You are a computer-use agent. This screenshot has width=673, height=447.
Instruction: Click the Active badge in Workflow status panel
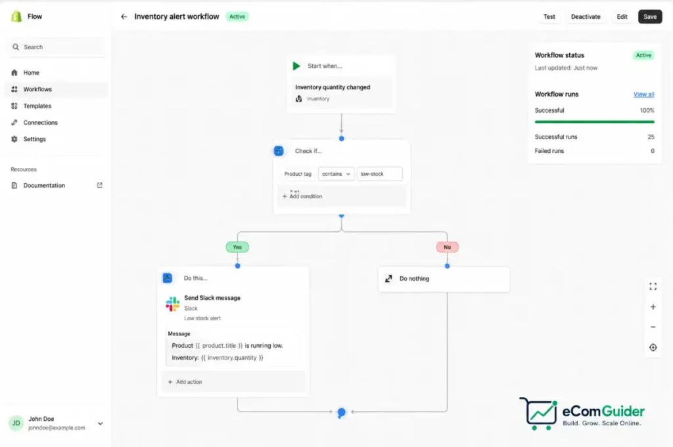[x=643, y=55]
